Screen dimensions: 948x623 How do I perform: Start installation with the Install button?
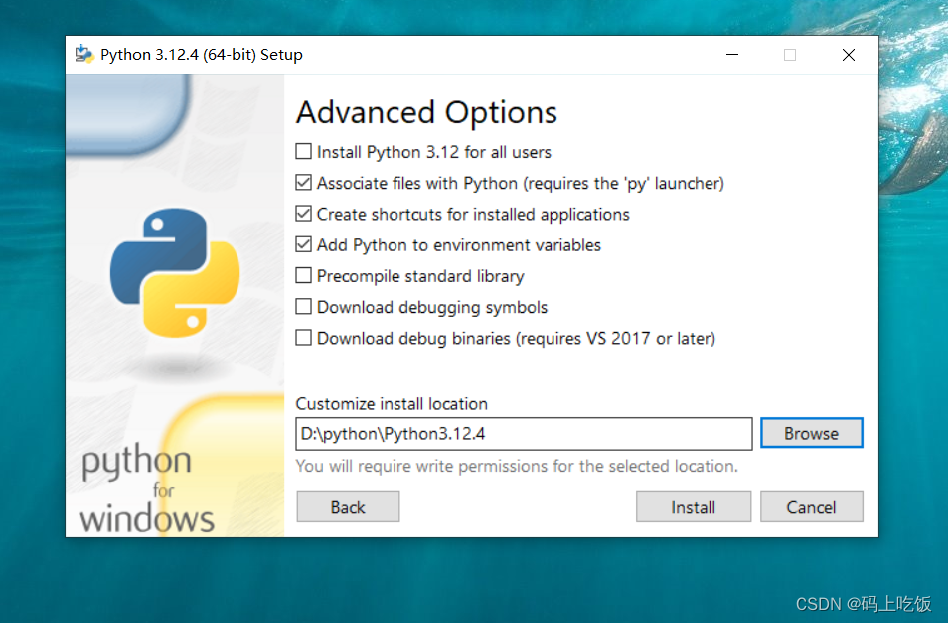click(x=694, y=507)
